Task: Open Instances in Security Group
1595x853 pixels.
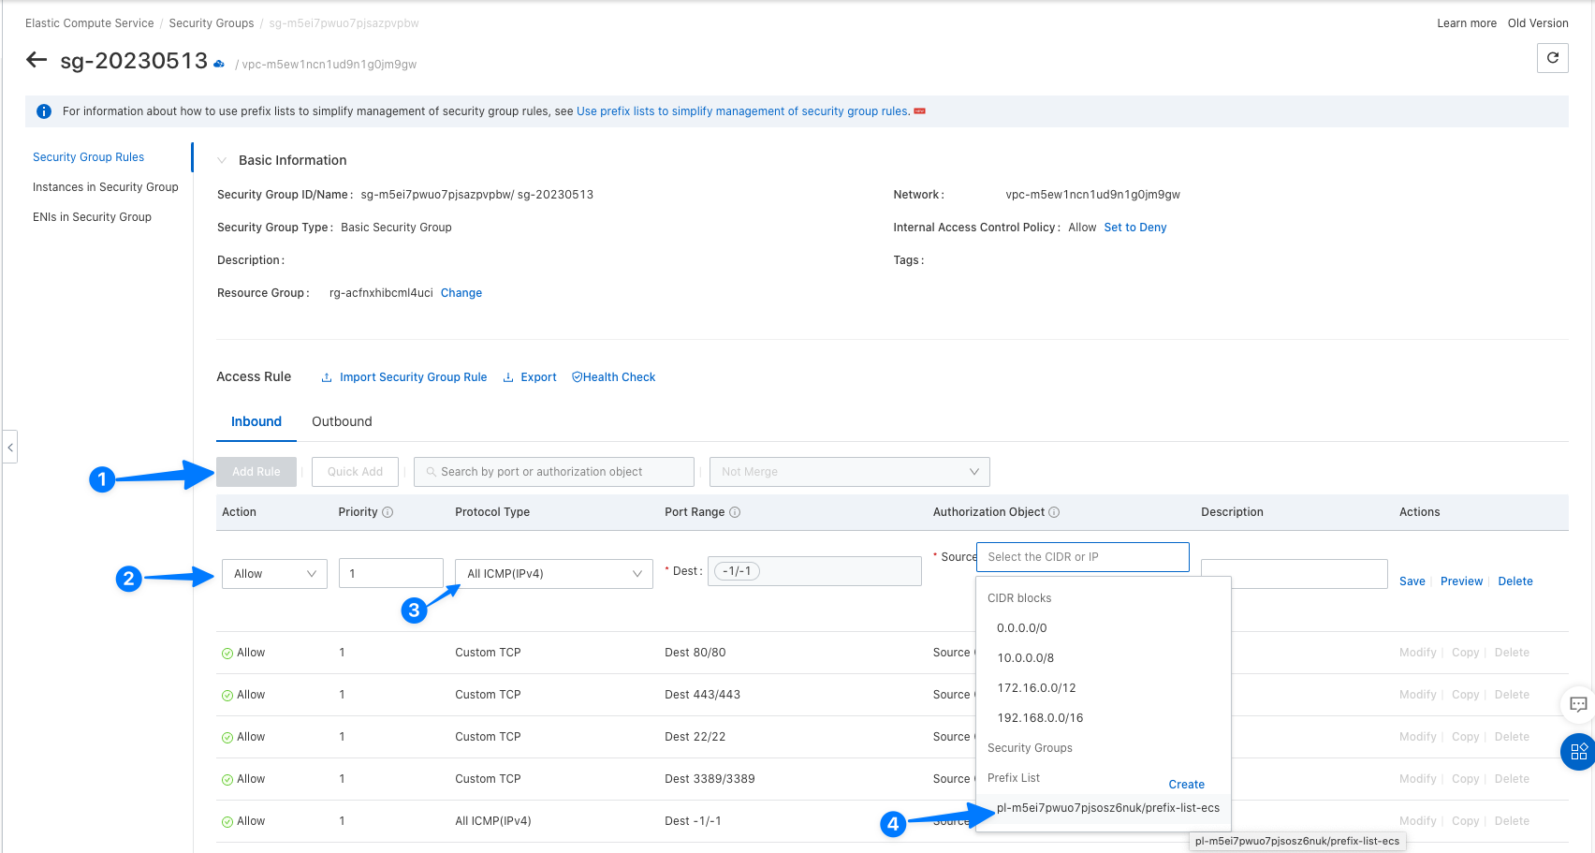Action: pos(105,187)
